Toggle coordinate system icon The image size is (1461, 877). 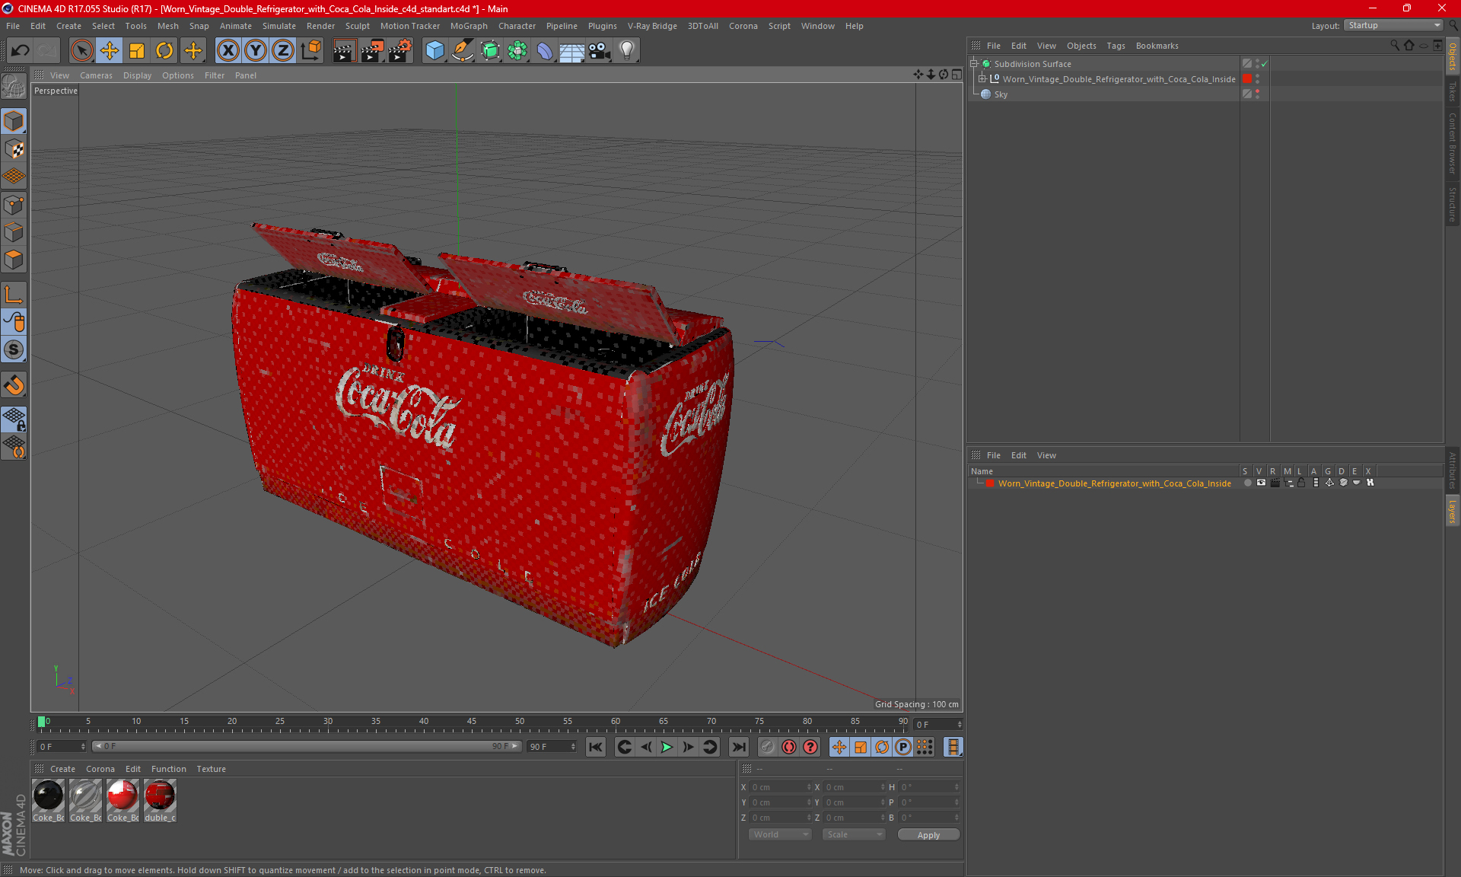310,51
